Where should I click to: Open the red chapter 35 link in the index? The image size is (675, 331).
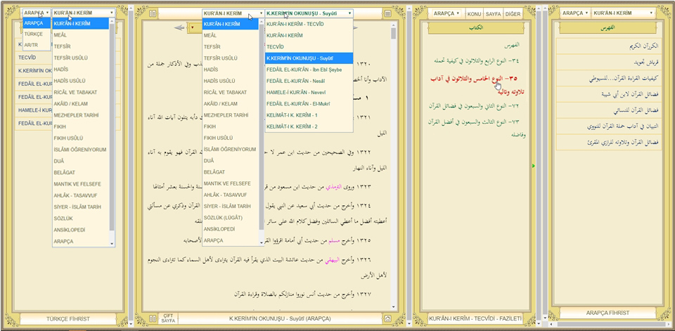(x=477, y=85)
